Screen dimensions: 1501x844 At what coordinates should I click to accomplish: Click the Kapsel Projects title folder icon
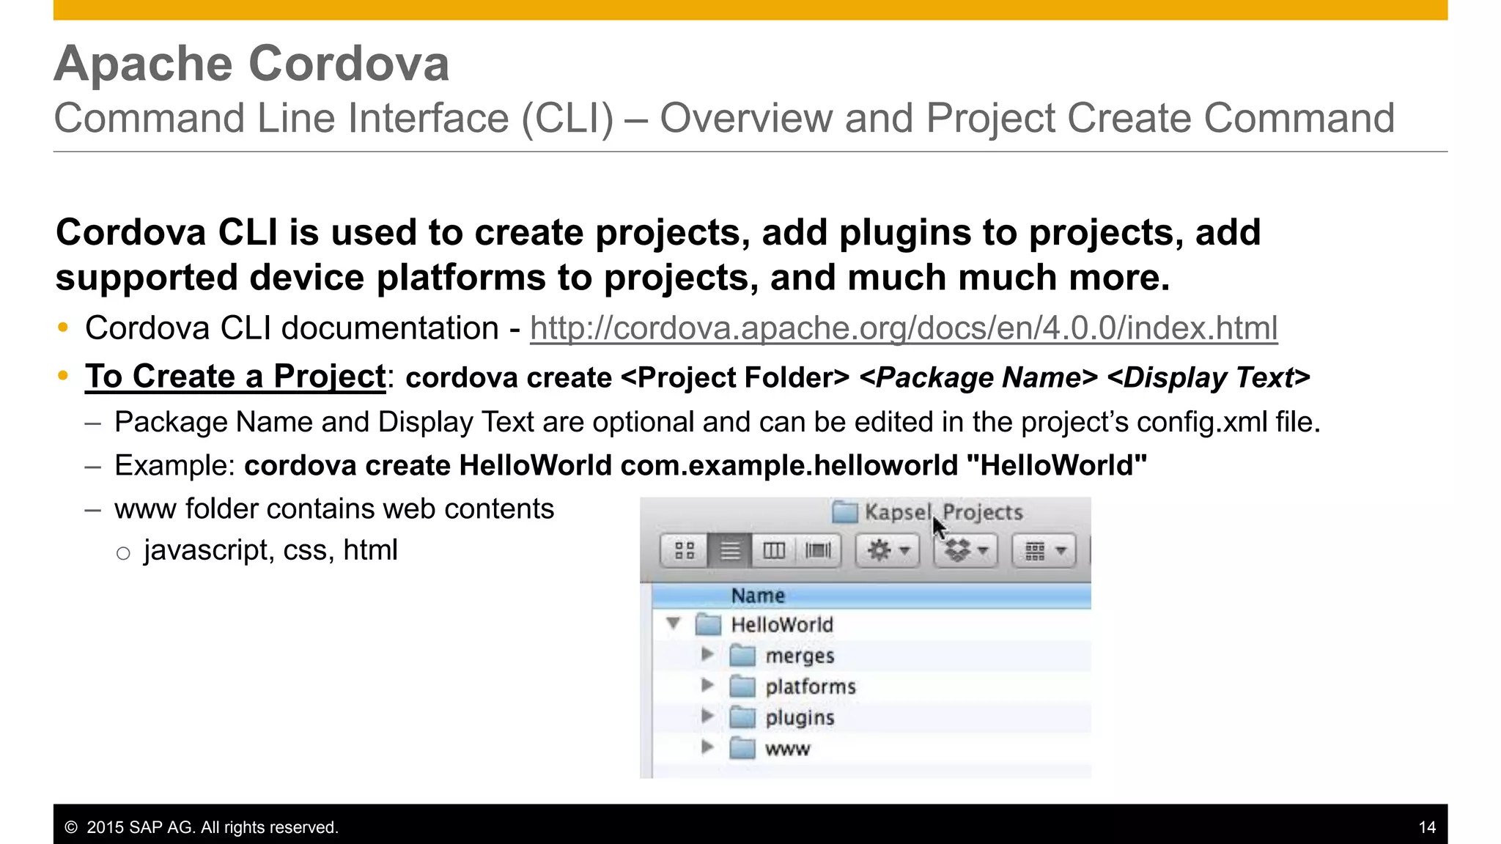[845, 511]
